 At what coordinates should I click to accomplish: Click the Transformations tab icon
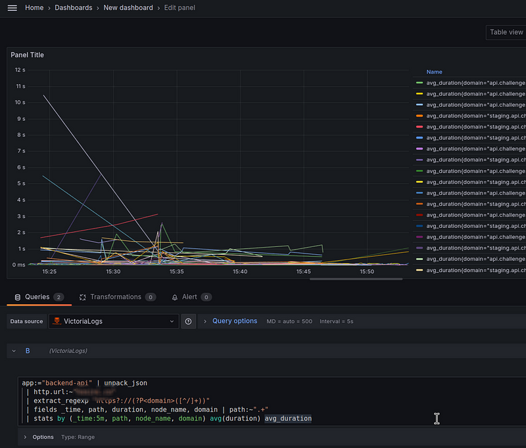click(x=83, y=297)
